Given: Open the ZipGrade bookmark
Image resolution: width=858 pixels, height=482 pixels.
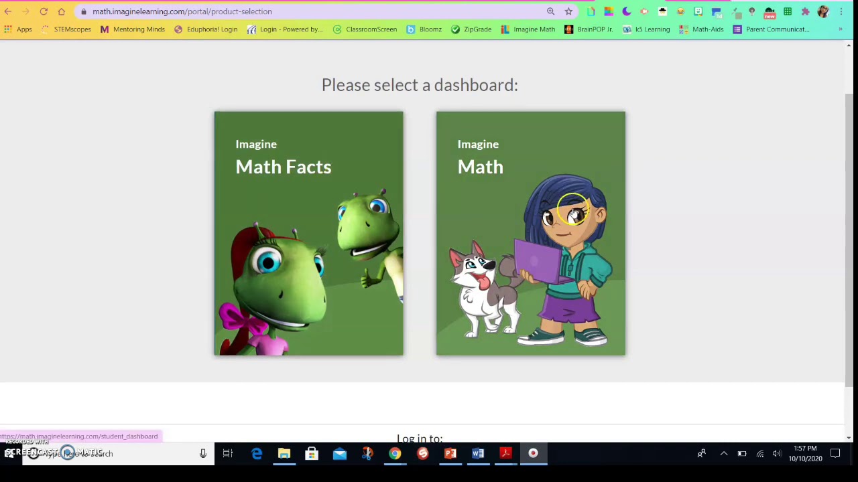Looking at the screenshot, I should (471, 29).
